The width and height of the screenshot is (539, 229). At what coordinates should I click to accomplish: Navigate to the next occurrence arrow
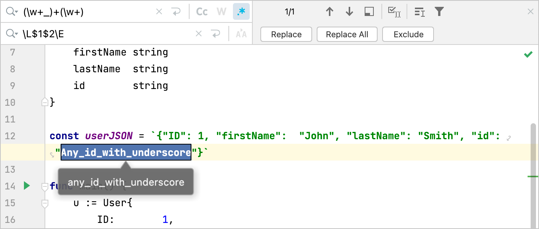tap(349, 11)
